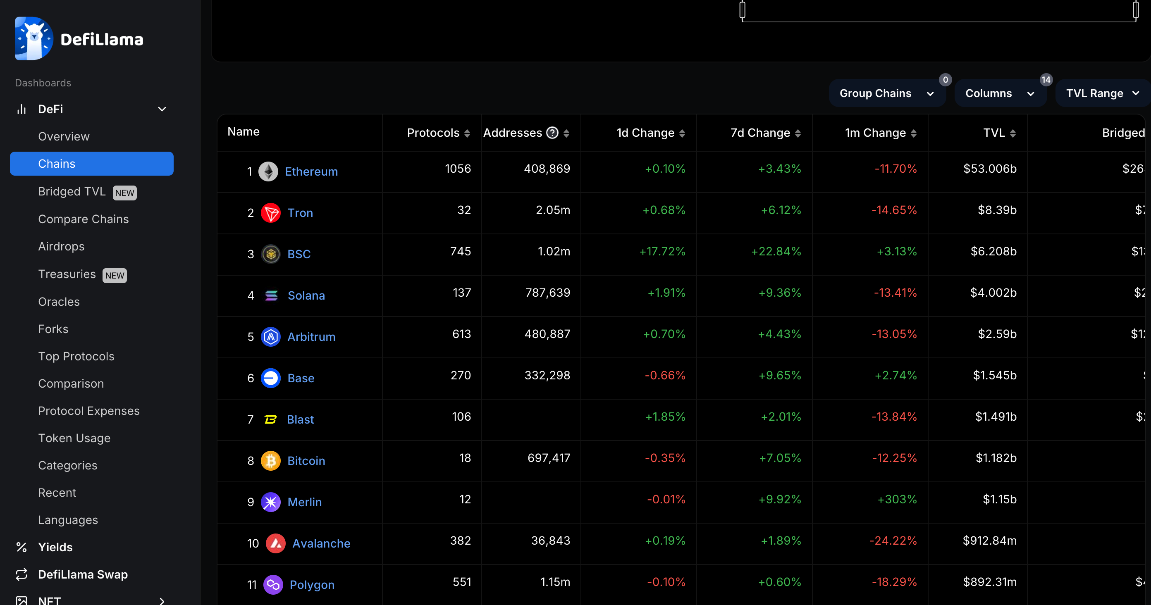Click the DefiLlama llama logo
The width and height of the screenshot is (1151, 605).
pyautogui.click(x=34, y=38)
